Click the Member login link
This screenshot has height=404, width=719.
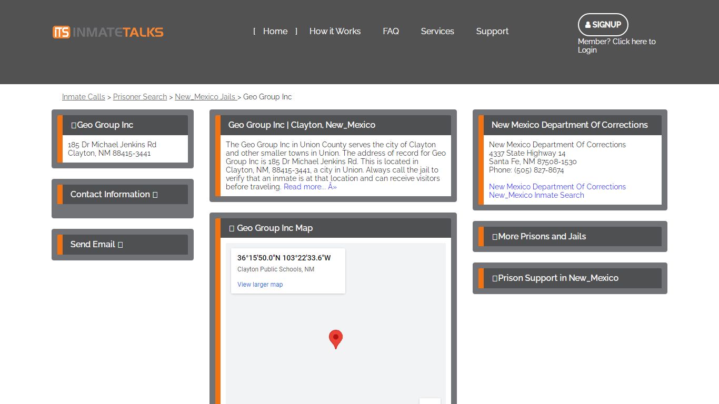click(616, 46)
